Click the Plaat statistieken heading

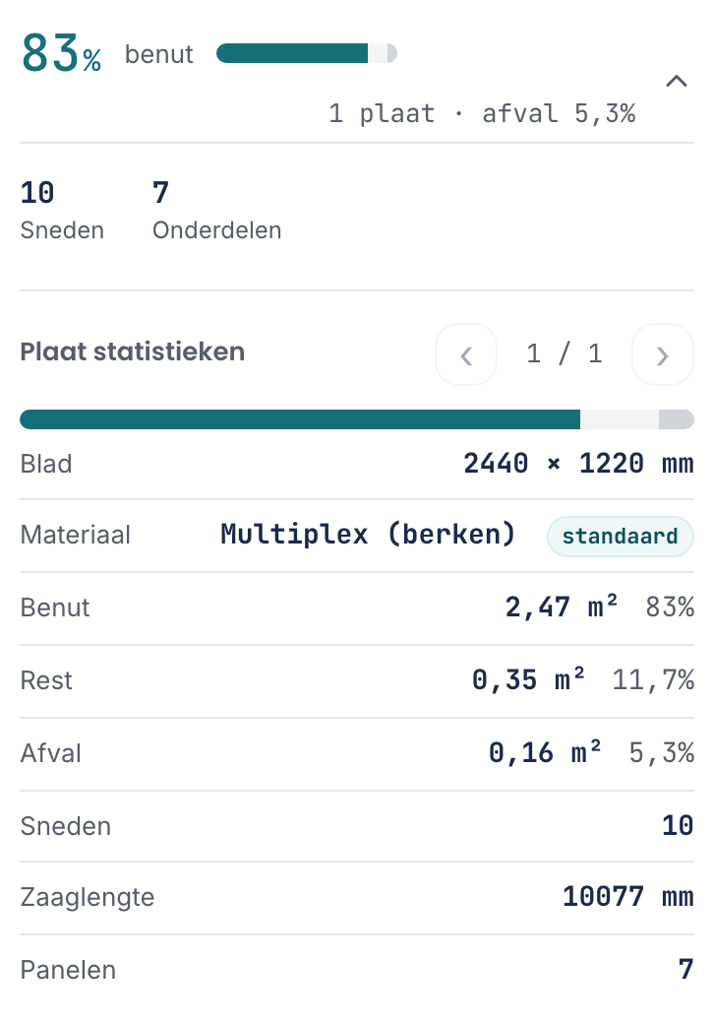(133, 352)
